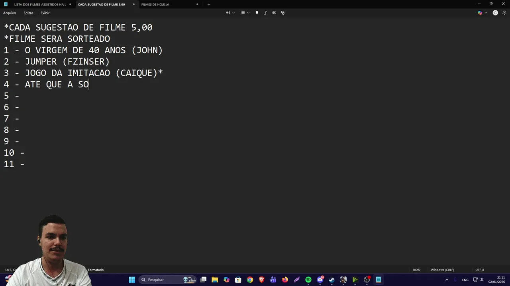The height and width of the screenshot is (286, 510).
Task: Show hidden system tray icons
Action: click(447, 280)
